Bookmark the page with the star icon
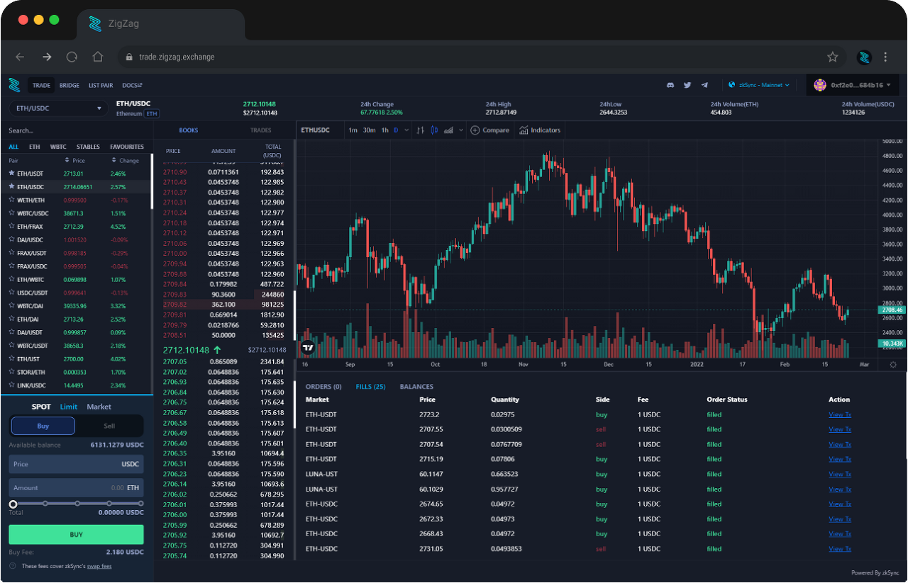 [833, 57]
